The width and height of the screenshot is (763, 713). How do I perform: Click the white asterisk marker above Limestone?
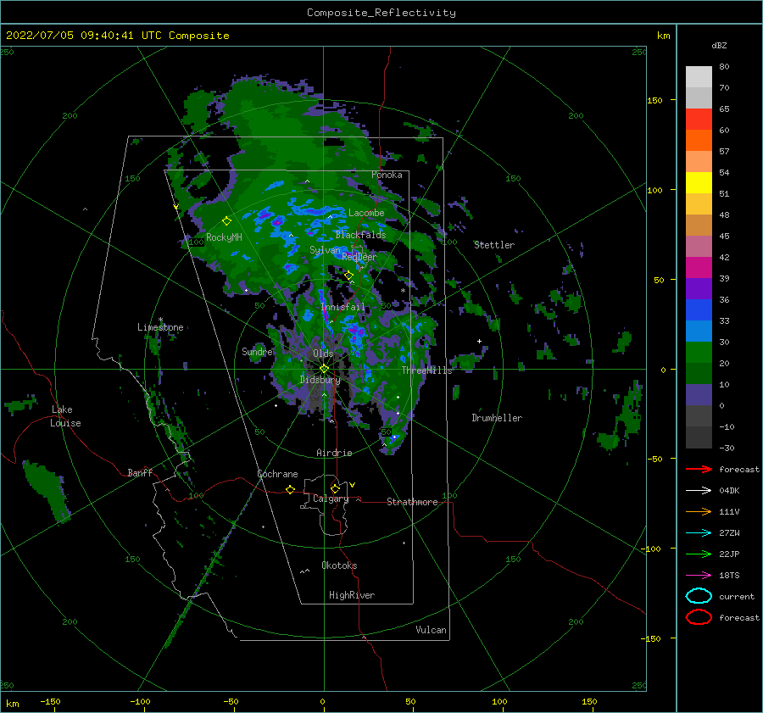[160, 320]
